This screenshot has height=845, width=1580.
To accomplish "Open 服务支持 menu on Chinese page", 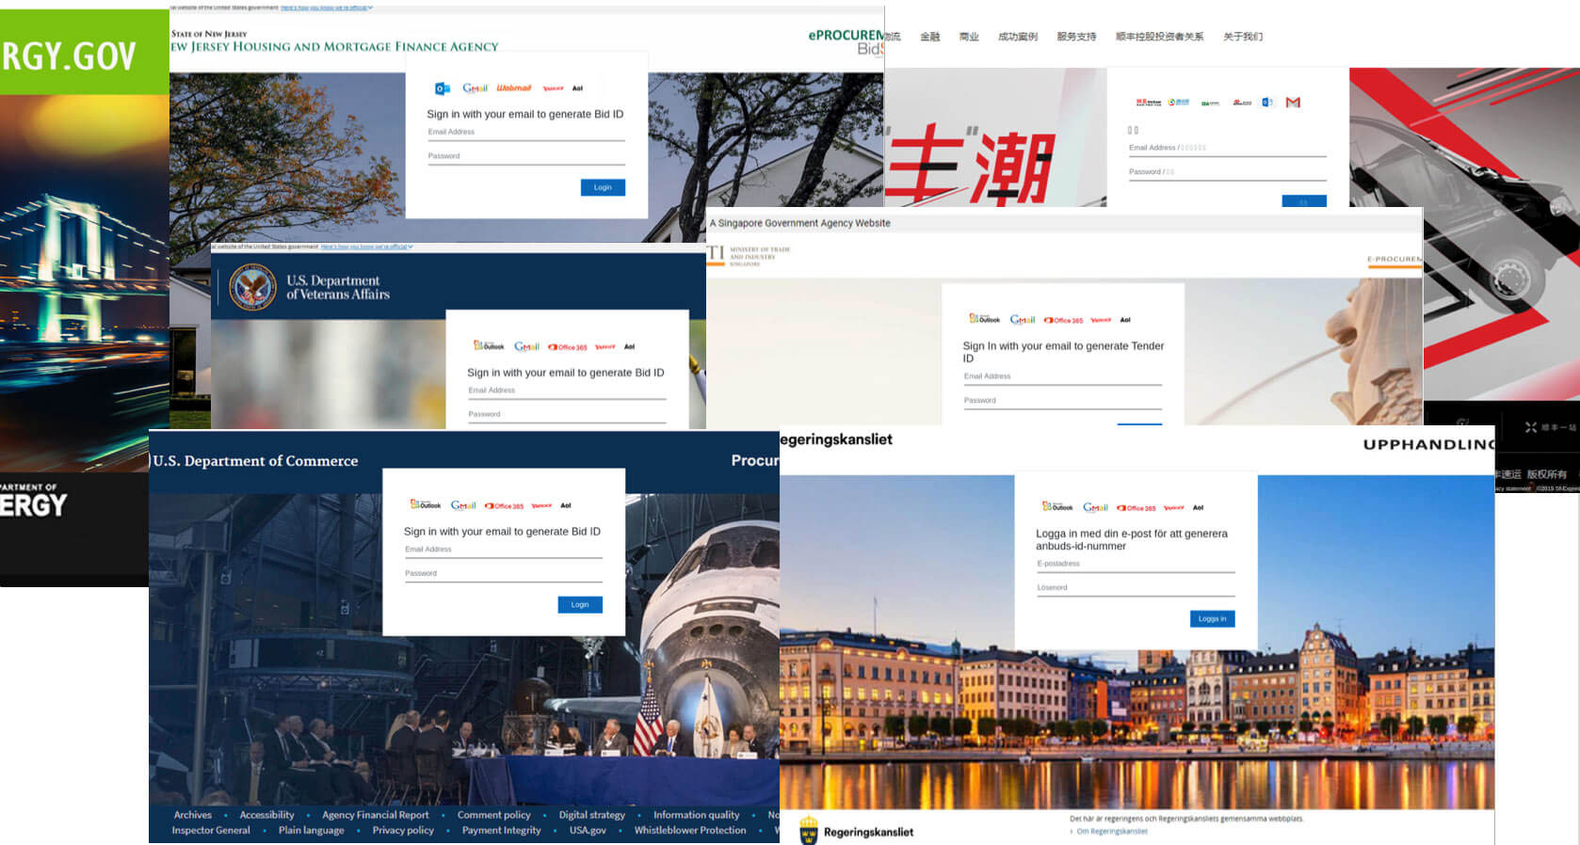I will [x=1076, y=37].
